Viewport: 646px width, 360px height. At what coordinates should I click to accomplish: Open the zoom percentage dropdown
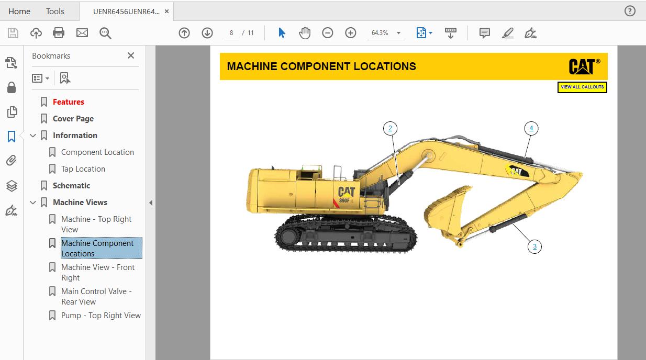(398, 32)
